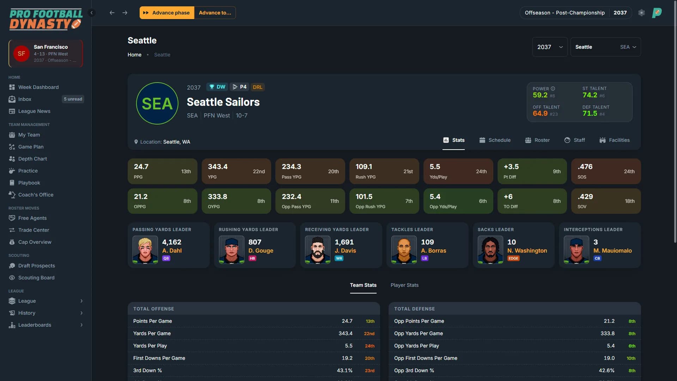Screen dimensions: 677x381
Task: Click the Scouting Board icon
Action: 12,278
